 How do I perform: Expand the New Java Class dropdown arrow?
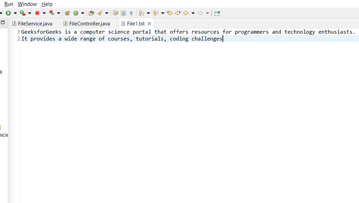point(83,13)
